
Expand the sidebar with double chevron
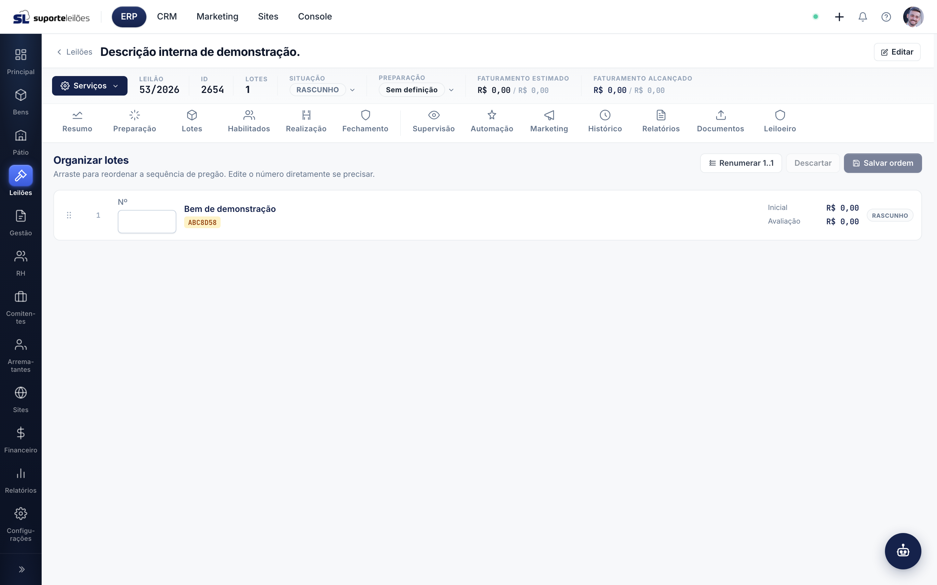tap(22, 569)
